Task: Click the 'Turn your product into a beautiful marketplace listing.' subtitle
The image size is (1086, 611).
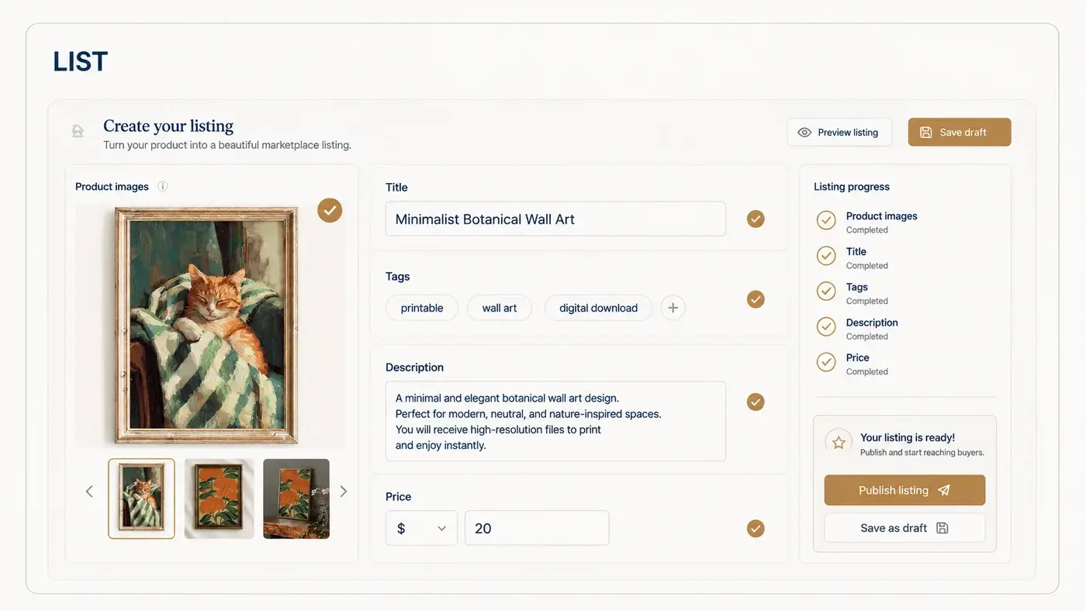Action: click(227, 145)
